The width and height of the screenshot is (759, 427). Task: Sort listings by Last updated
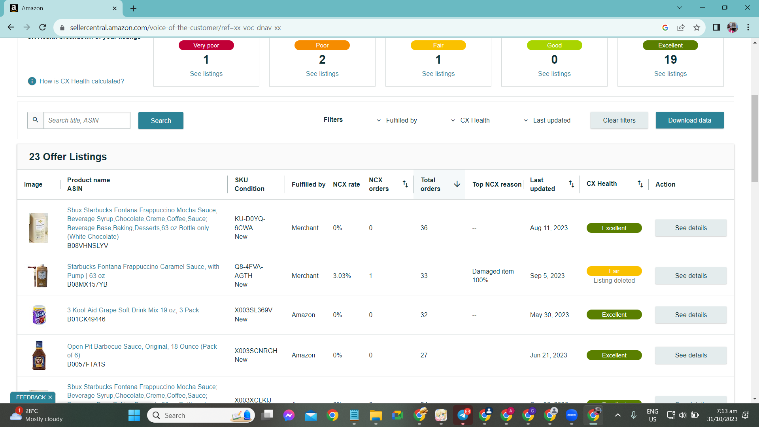click(x=571, y=184)
